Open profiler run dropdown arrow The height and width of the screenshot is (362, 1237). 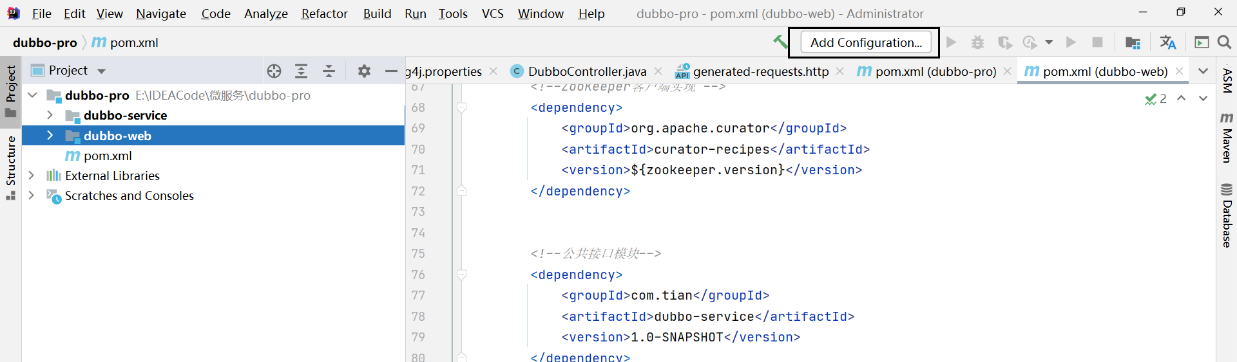coord(1049,42)
